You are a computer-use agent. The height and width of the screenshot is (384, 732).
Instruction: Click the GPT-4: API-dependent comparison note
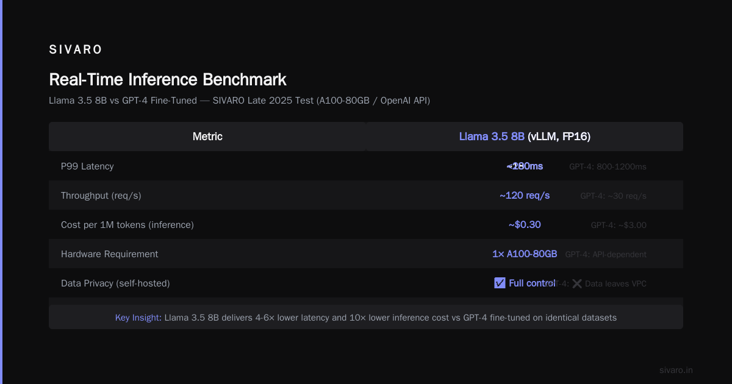(x=606, y=254)
